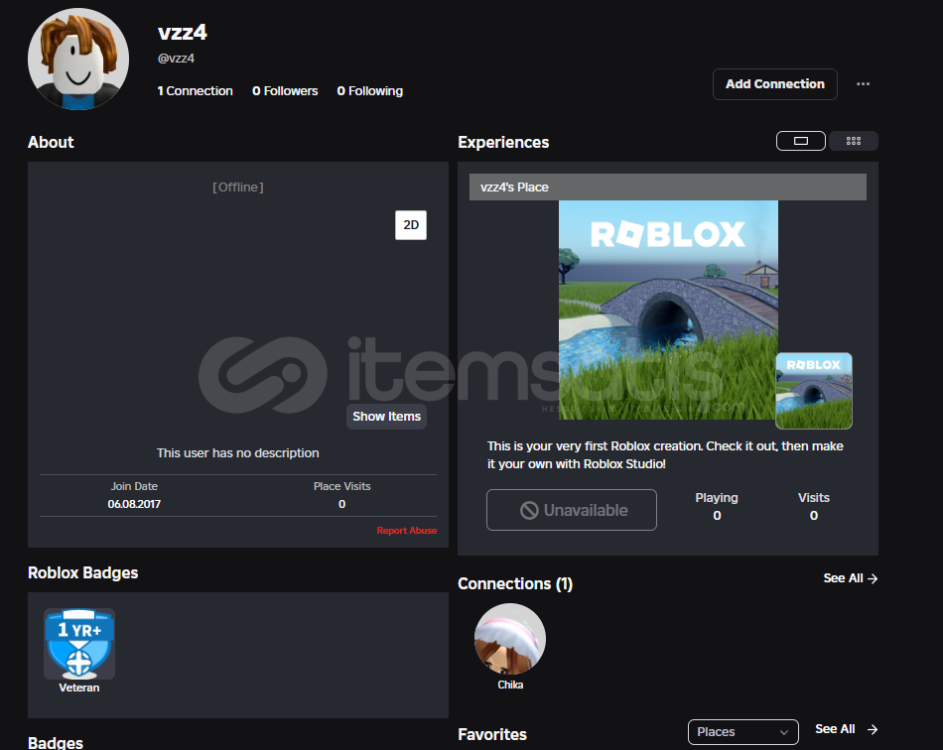The width and height of the screenshot is (943, 750).
Task: Click the Show Items button
Action: click(387, 417)
